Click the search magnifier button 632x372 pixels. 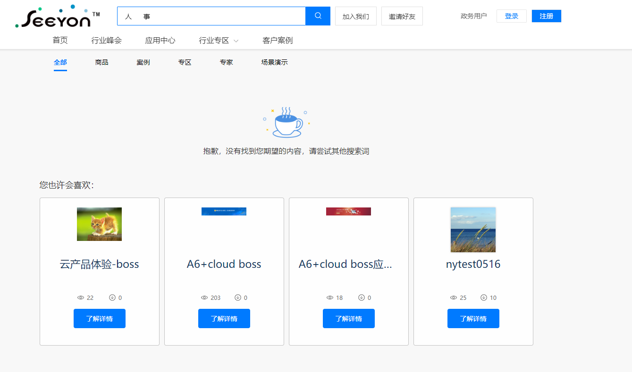point(318,16)
